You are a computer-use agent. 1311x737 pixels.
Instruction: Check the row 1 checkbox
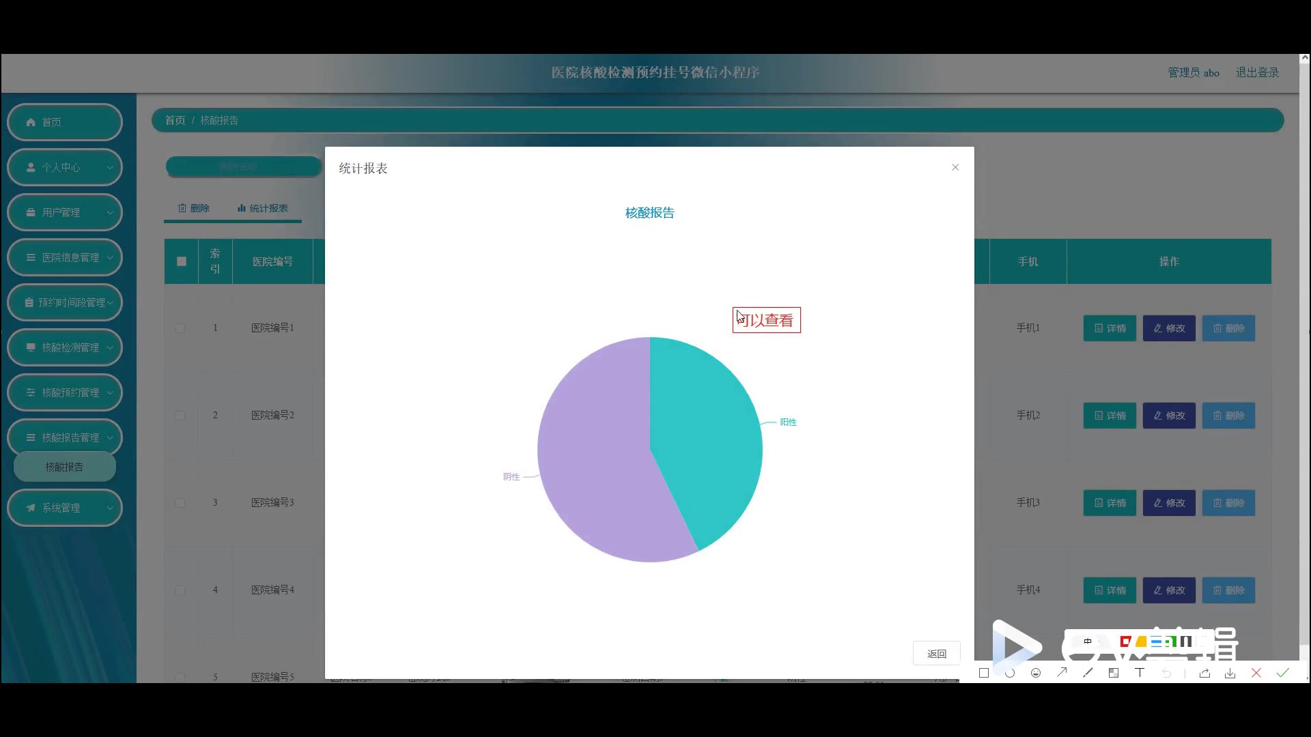[180, 328]
